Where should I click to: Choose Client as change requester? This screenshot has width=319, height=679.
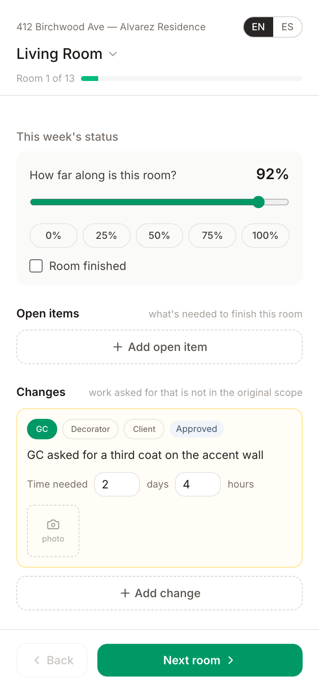pyautogui.click(x=144, y=429)
